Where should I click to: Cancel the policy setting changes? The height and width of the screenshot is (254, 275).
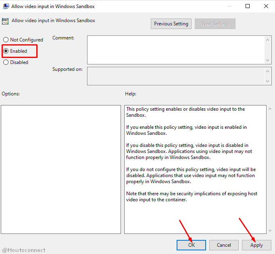(x=224, y=245)
